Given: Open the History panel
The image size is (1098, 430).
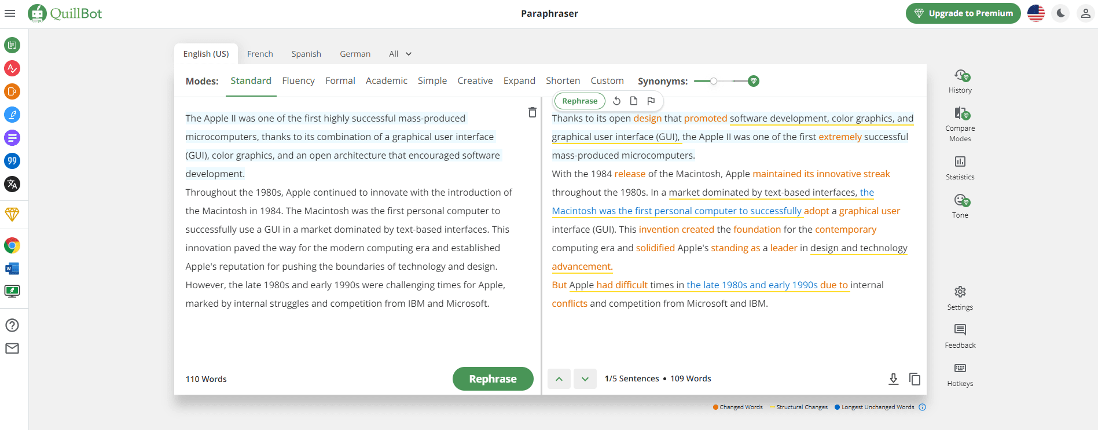Looking at the screenshot, I should [x=960, y=82].
